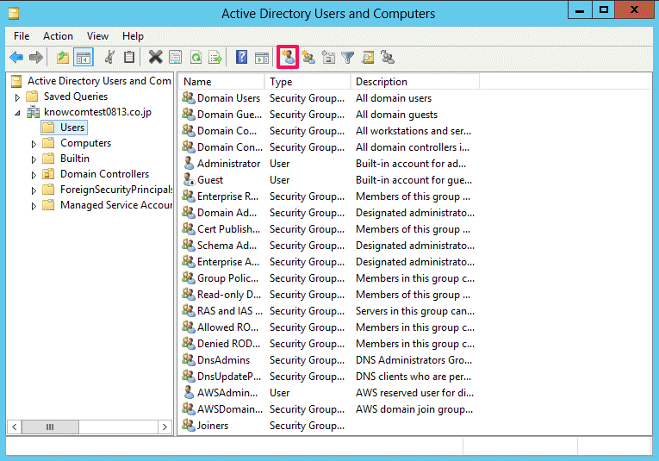Viewport: 659px width, 461px height.
Task: Click the Export List icon
Action: point(215,57)
